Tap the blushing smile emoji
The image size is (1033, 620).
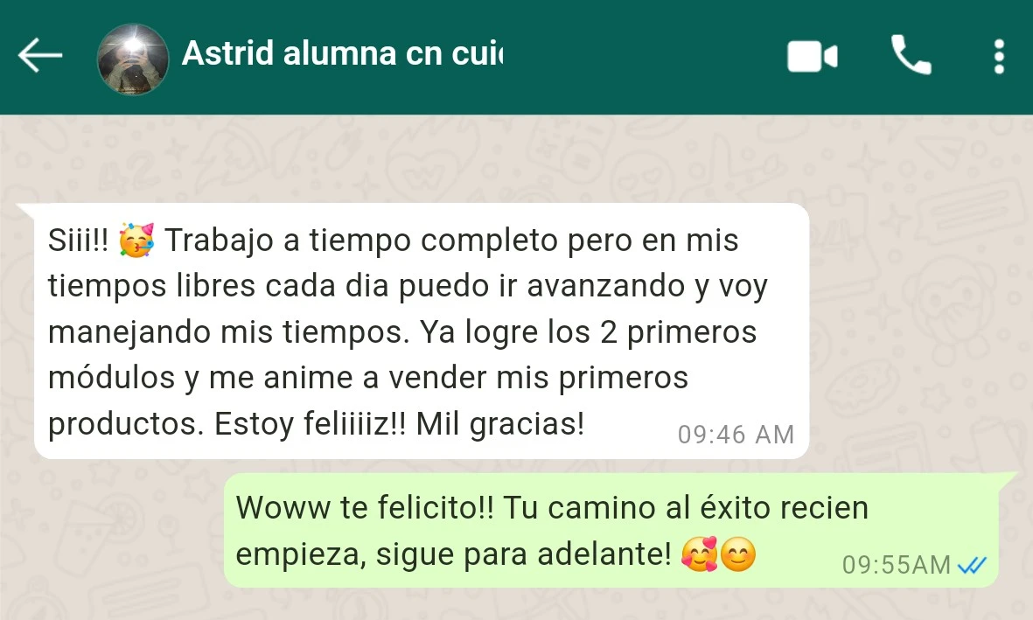pyautogui.click(x=738, y=554)
